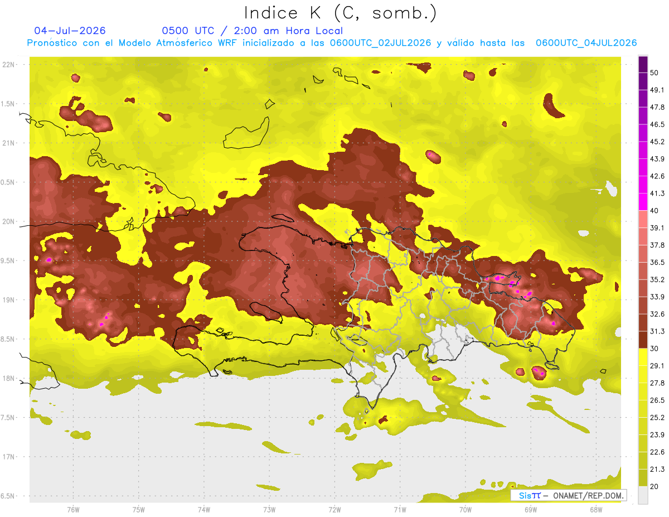The width and height of the screenshot is (669, 517).
Task: Click legend value 33.9
Action: (657, 297)
